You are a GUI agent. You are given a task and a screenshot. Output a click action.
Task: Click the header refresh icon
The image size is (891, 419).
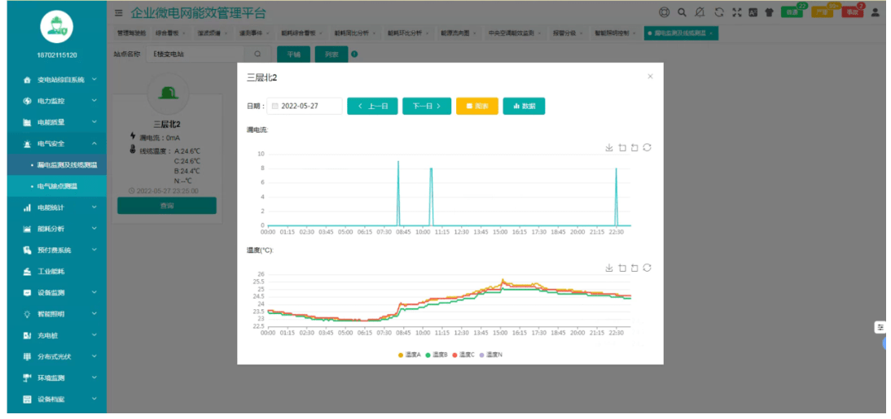719,12
